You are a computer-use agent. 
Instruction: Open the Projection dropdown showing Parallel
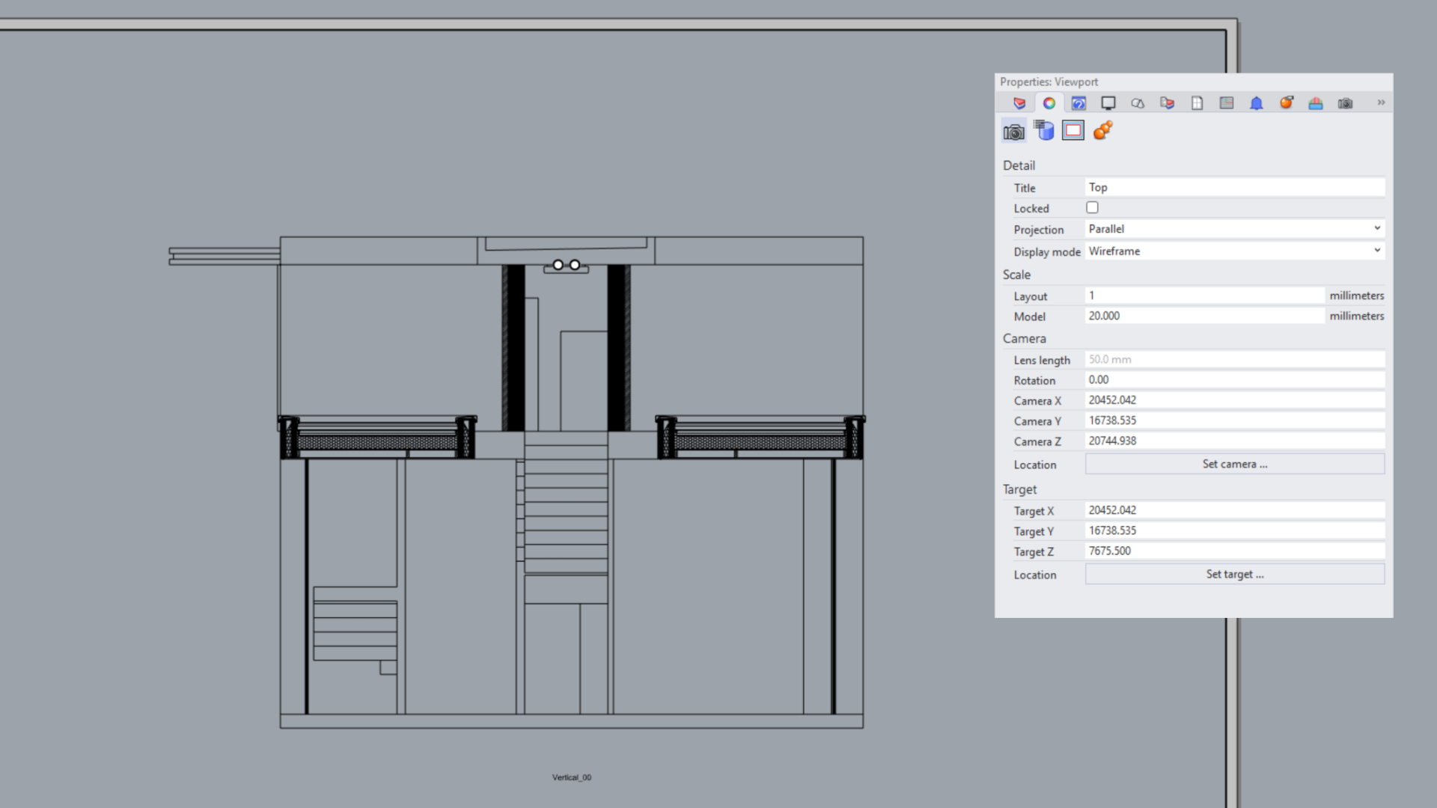click(1235, 229)
